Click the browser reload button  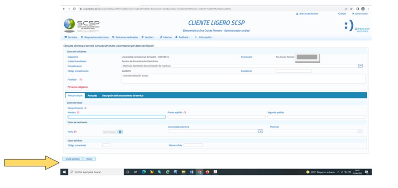pyautogui.click(x=73, y=9)
